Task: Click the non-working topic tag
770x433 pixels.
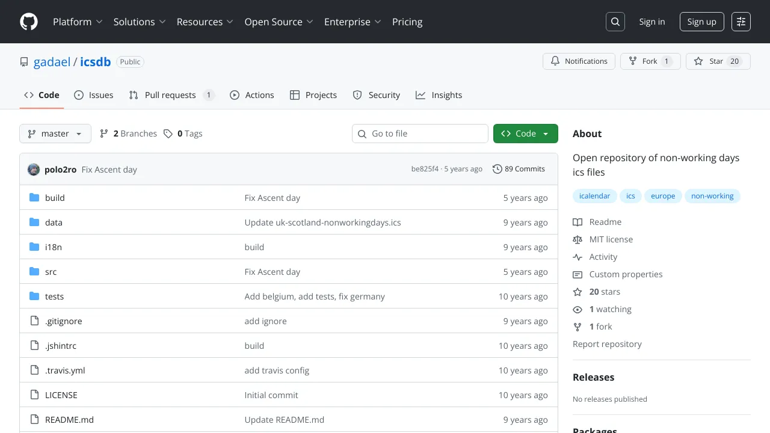Action: click(x=712, y=196)
